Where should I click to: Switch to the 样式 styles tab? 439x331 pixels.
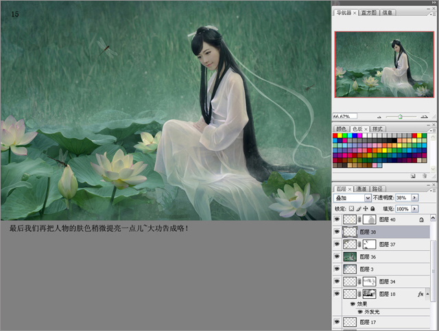377,129
